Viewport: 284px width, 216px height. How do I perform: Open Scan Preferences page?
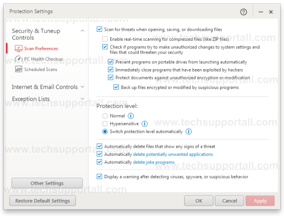41,49
